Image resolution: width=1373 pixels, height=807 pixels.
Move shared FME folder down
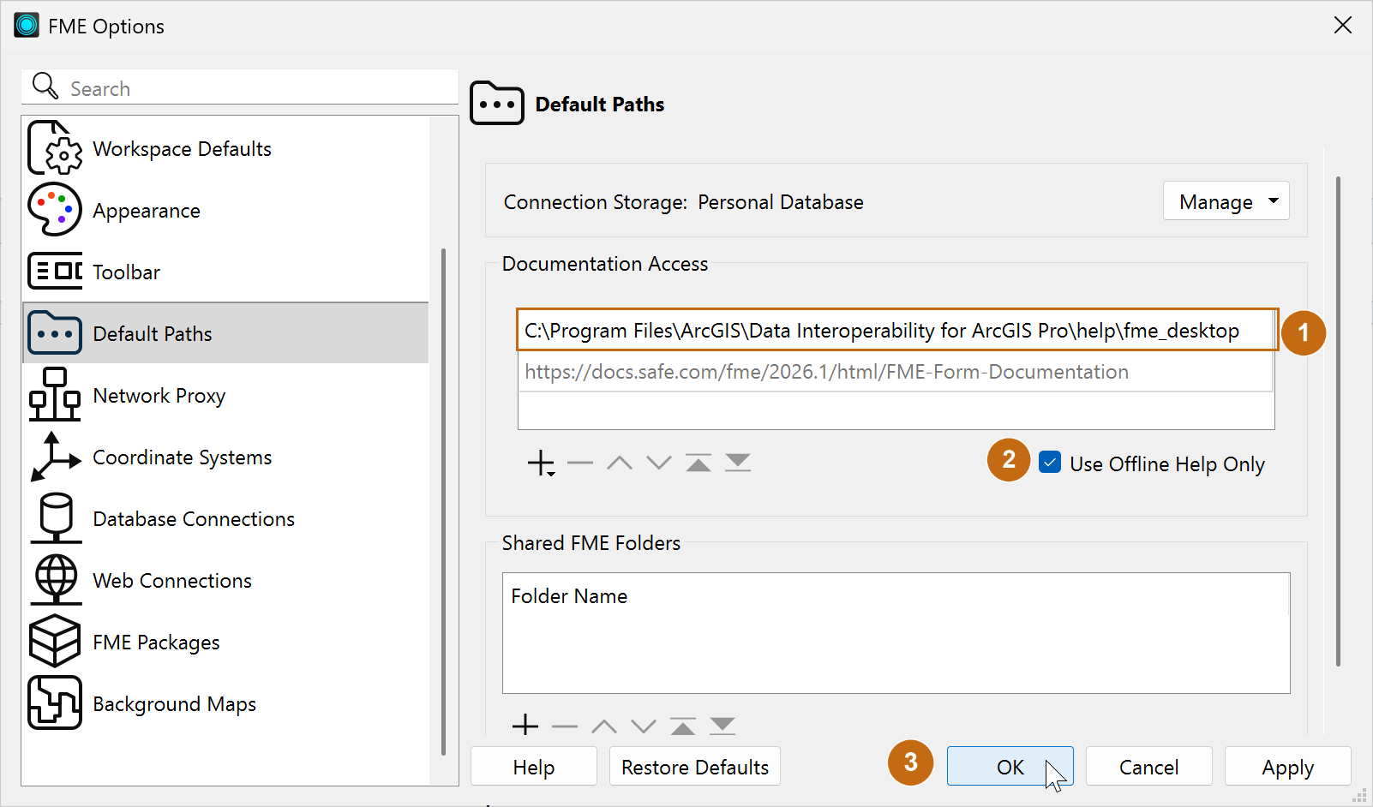[x=644, y=726]
